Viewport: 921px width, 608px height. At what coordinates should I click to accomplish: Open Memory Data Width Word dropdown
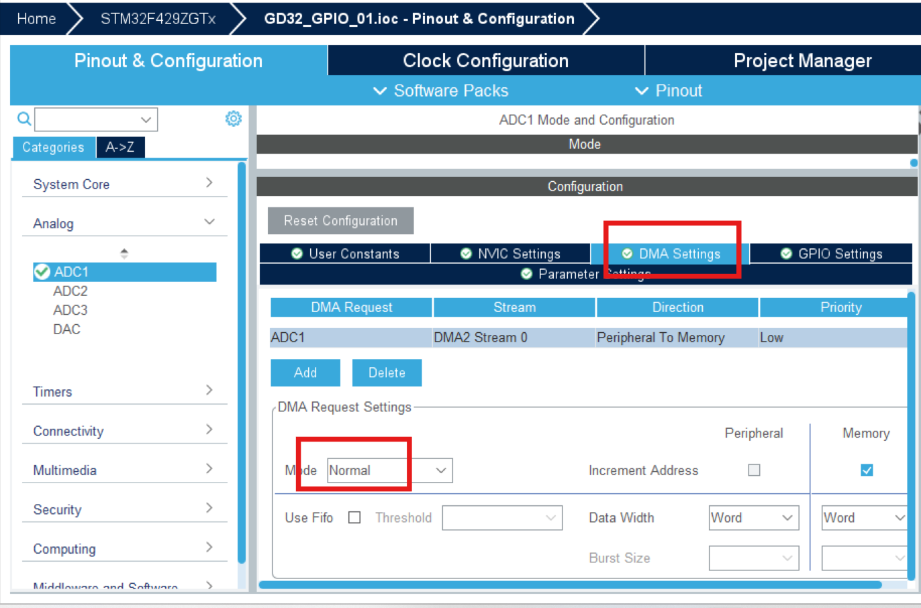[x=865, y=518]
